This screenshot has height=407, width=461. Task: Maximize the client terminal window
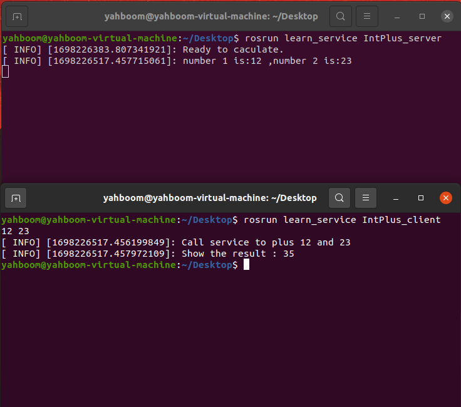421,198
